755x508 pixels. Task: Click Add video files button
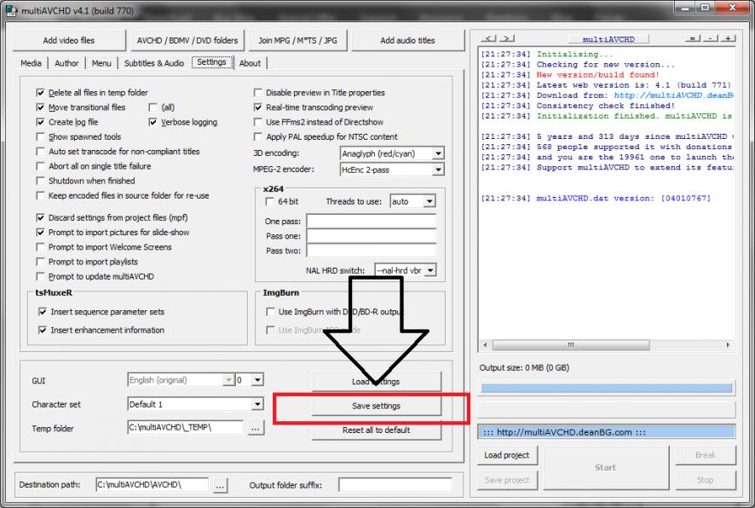click(69, 40)
